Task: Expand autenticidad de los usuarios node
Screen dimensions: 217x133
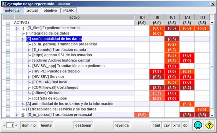Action: click(x=23, y=104)
